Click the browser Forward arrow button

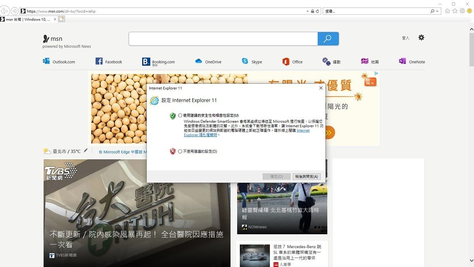pos(14,11)
